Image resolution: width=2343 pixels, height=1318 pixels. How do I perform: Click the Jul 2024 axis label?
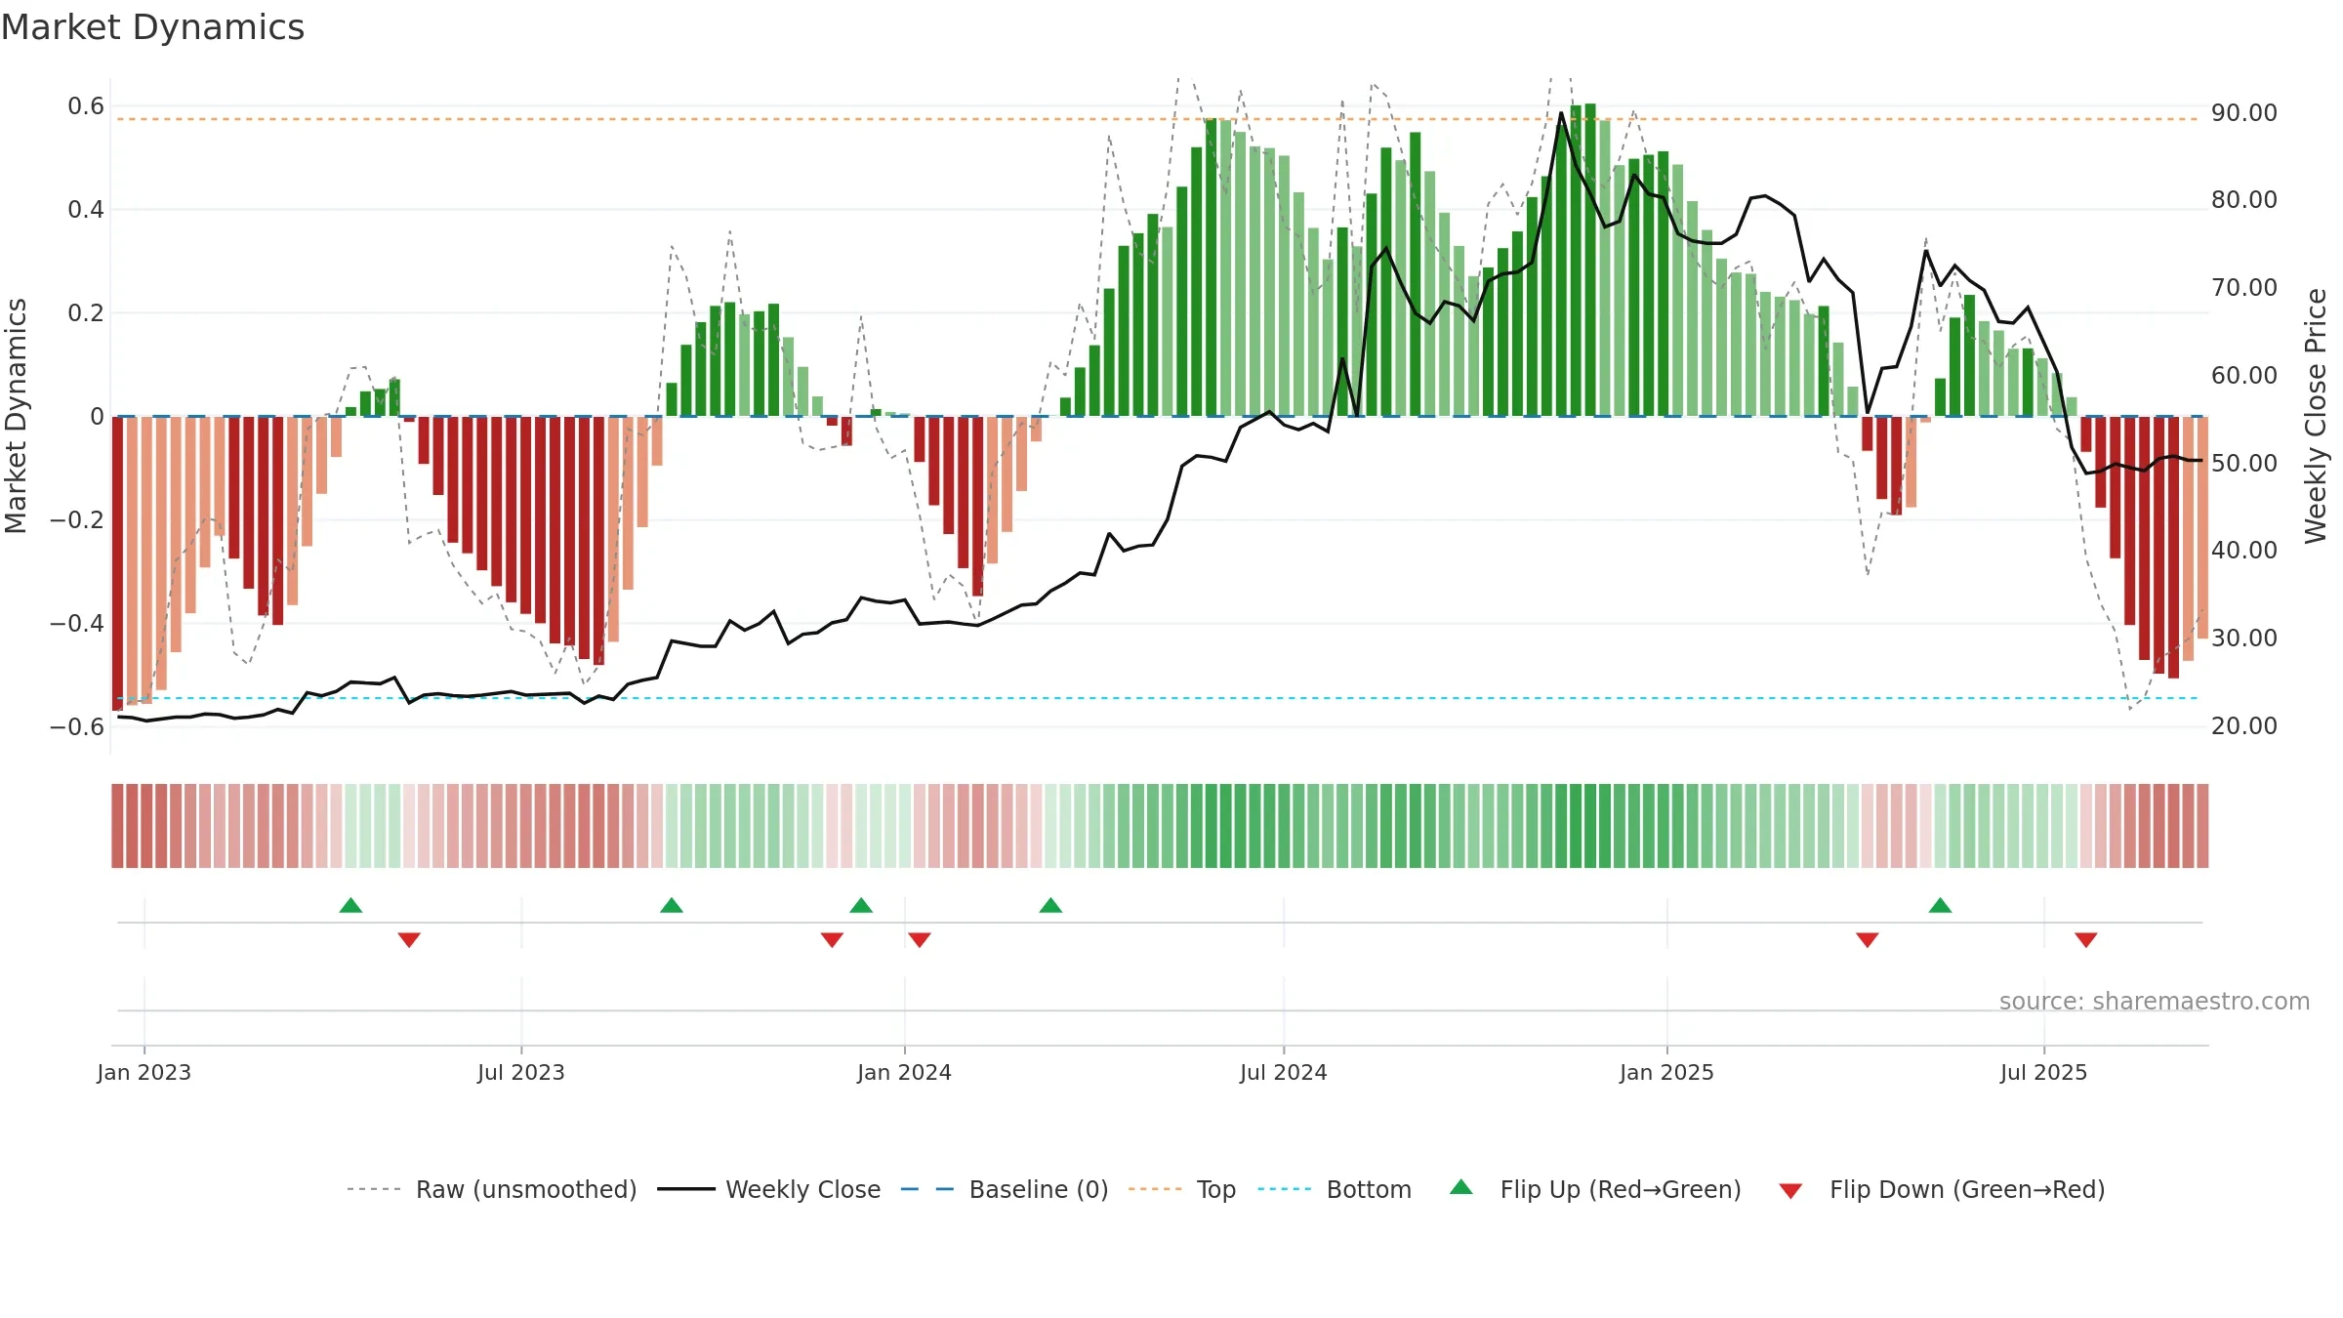click(x=1284, y=1072)
